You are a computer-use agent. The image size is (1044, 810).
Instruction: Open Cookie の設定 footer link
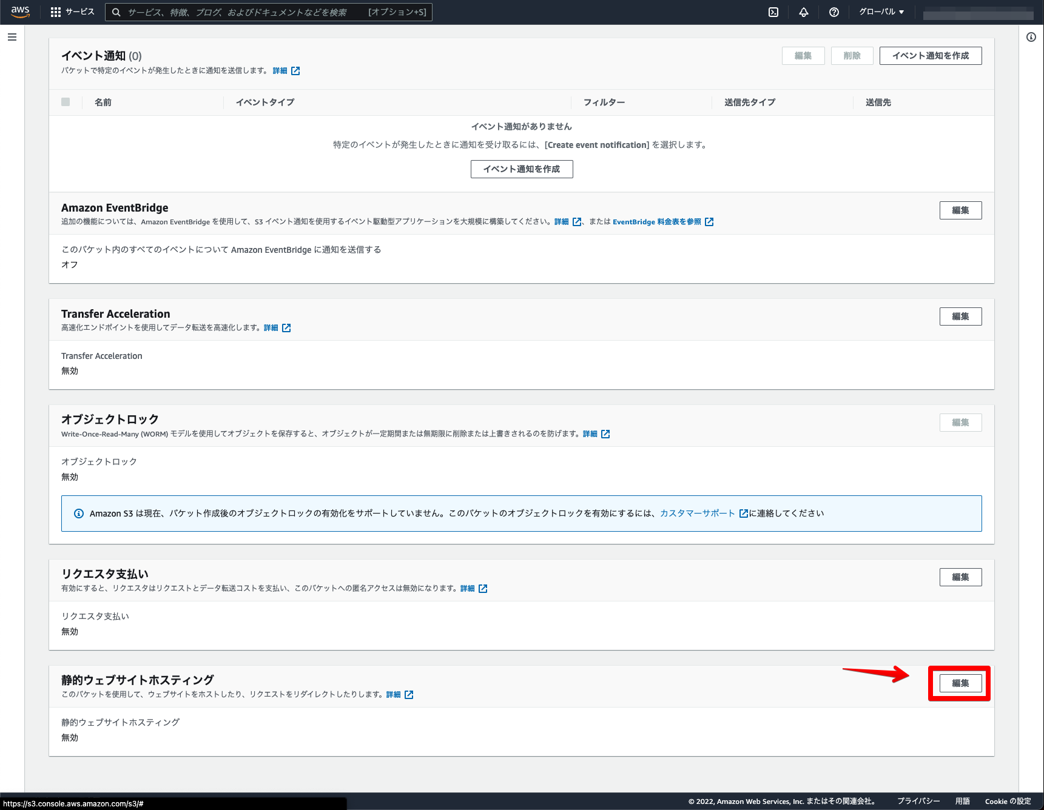pos(1008,802)
